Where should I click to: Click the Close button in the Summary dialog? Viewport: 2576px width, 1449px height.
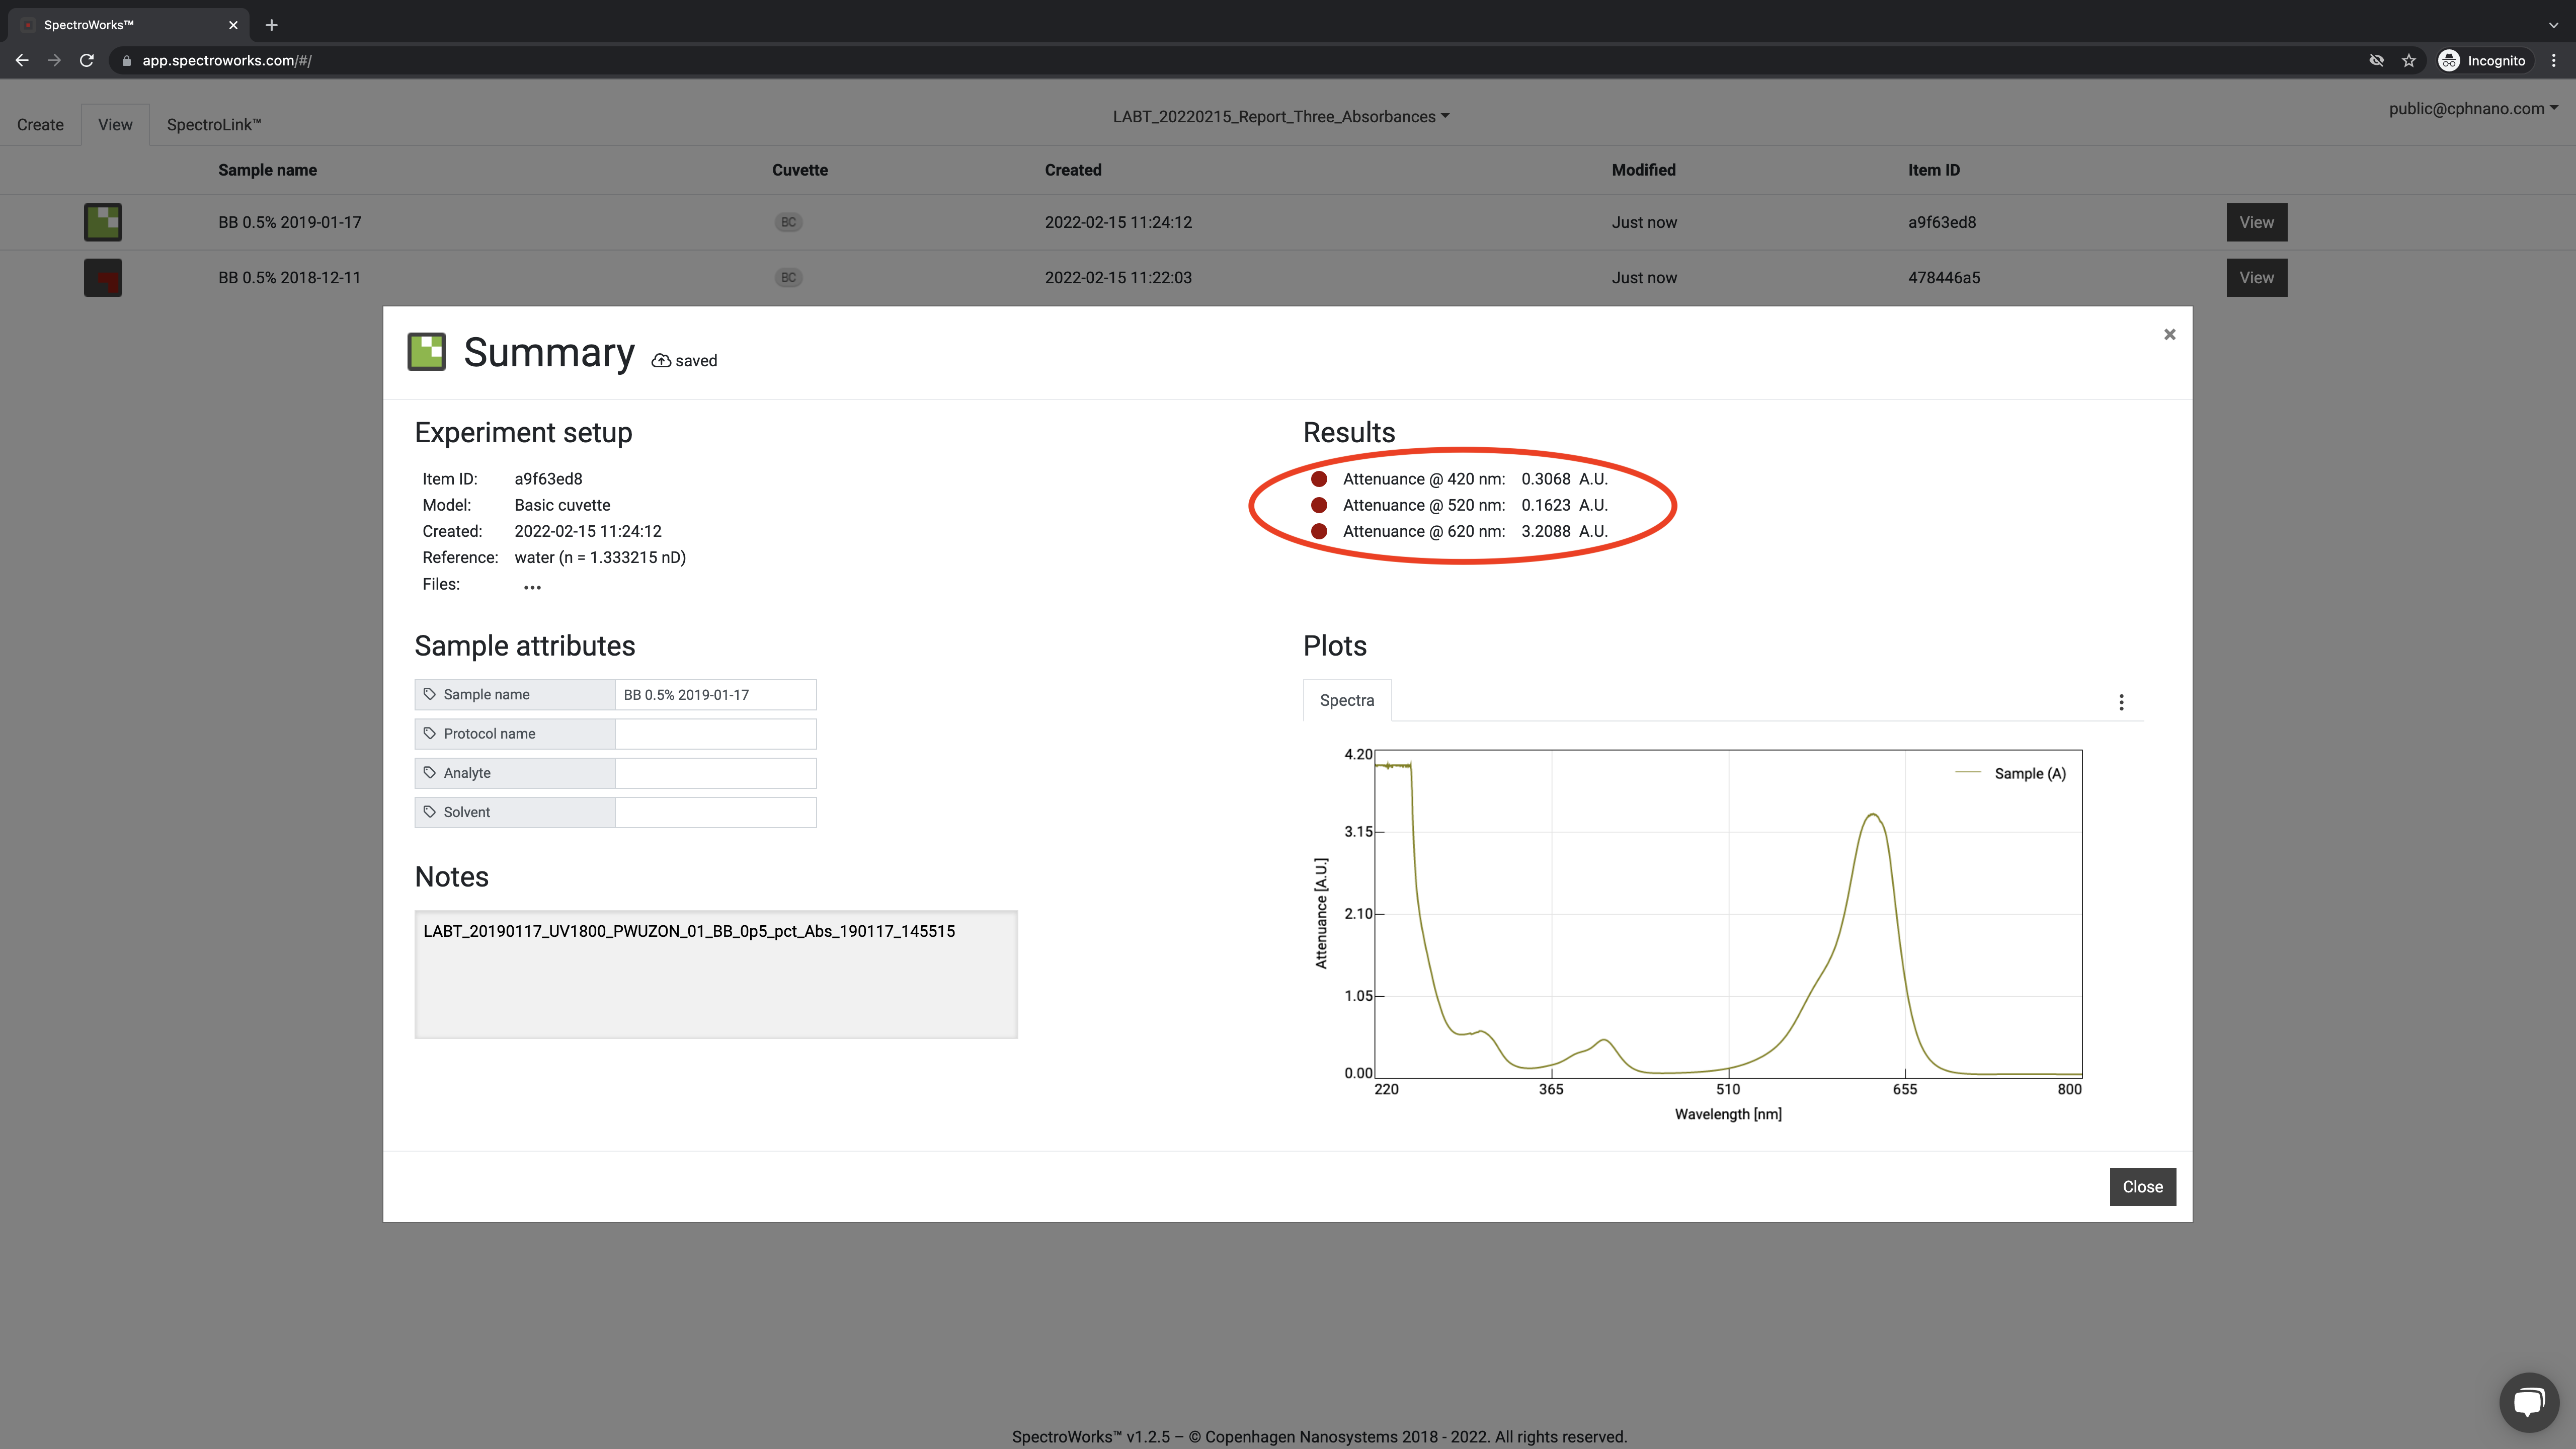[x=2142, y=1186]
